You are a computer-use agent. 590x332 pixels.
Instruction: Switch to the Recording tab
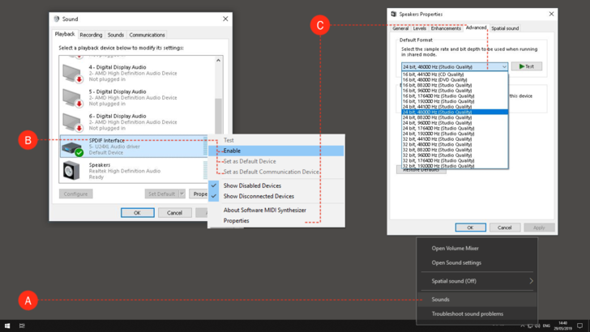[x=91, y=35]
